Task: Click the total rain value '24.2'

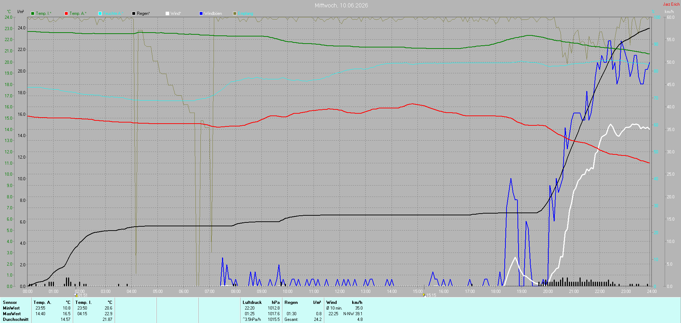Action: (x=318, y=319)
